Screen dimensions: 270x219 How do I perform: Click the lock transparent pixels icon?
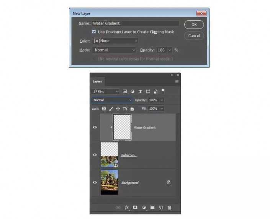[x=104, y=109]
